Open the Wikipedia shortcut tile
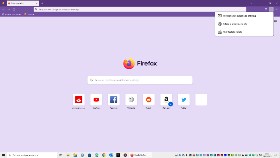Image resolution: width=280 pixels, height=158 pixels. point(131,100)
